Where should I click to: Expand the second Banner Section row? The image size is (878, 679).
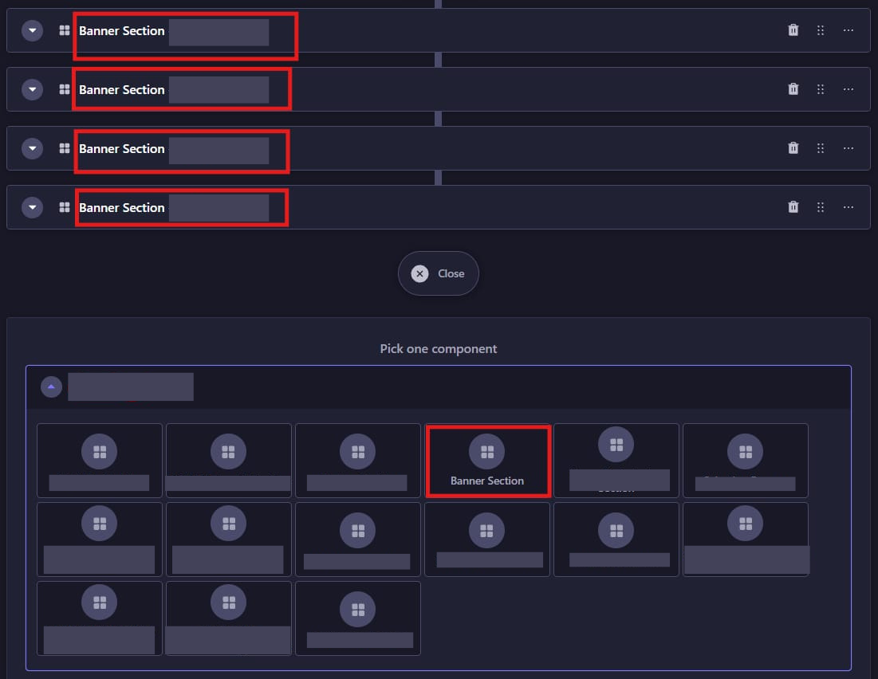33,89
